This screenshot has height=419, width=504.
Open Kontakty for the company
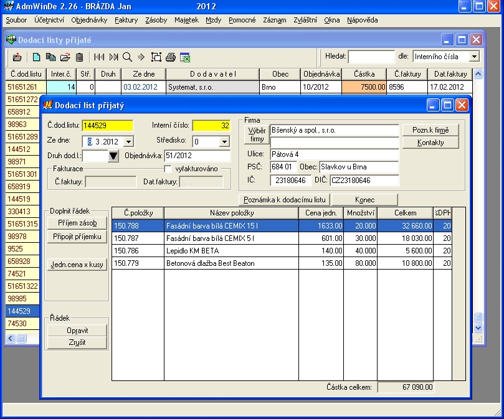pos(430,143)
